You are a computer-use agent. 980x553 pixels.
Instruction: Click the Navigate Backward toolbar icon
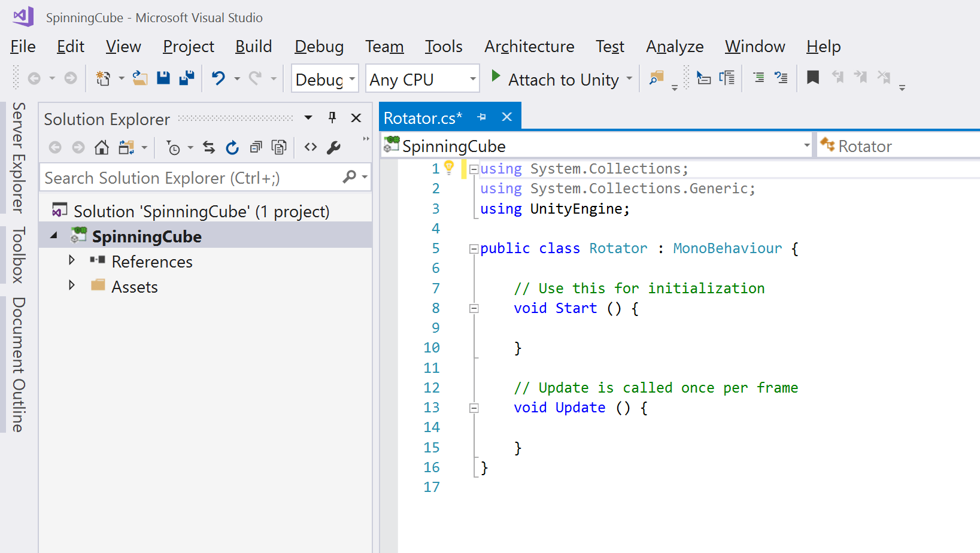(x=34, y=78)
